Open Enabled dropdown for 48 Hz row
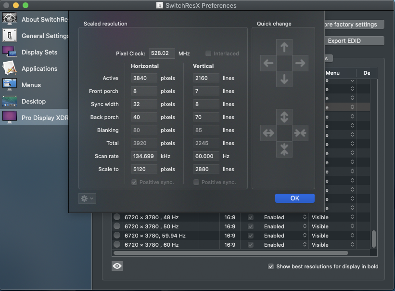The height and width of the screenshot is (291, 395). click(285, 217)
